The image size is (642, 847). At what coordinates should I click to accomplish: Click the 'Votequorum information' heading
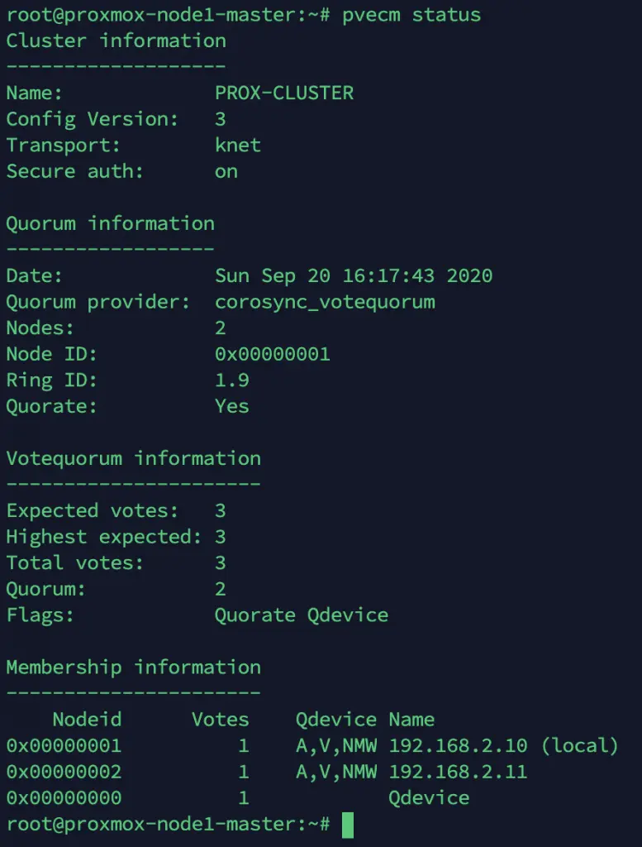tap(134, 458)
